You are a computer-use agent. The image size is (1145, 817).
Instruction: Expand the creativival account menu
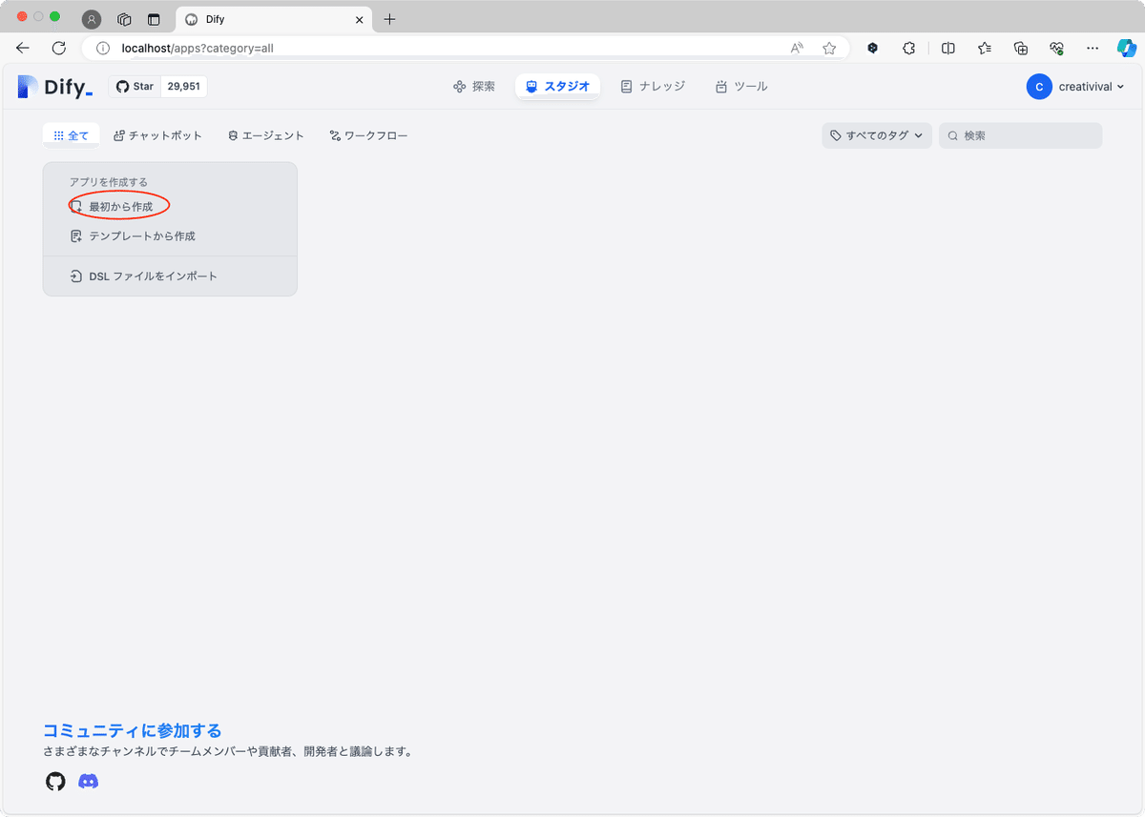(x=1076, y=86)
